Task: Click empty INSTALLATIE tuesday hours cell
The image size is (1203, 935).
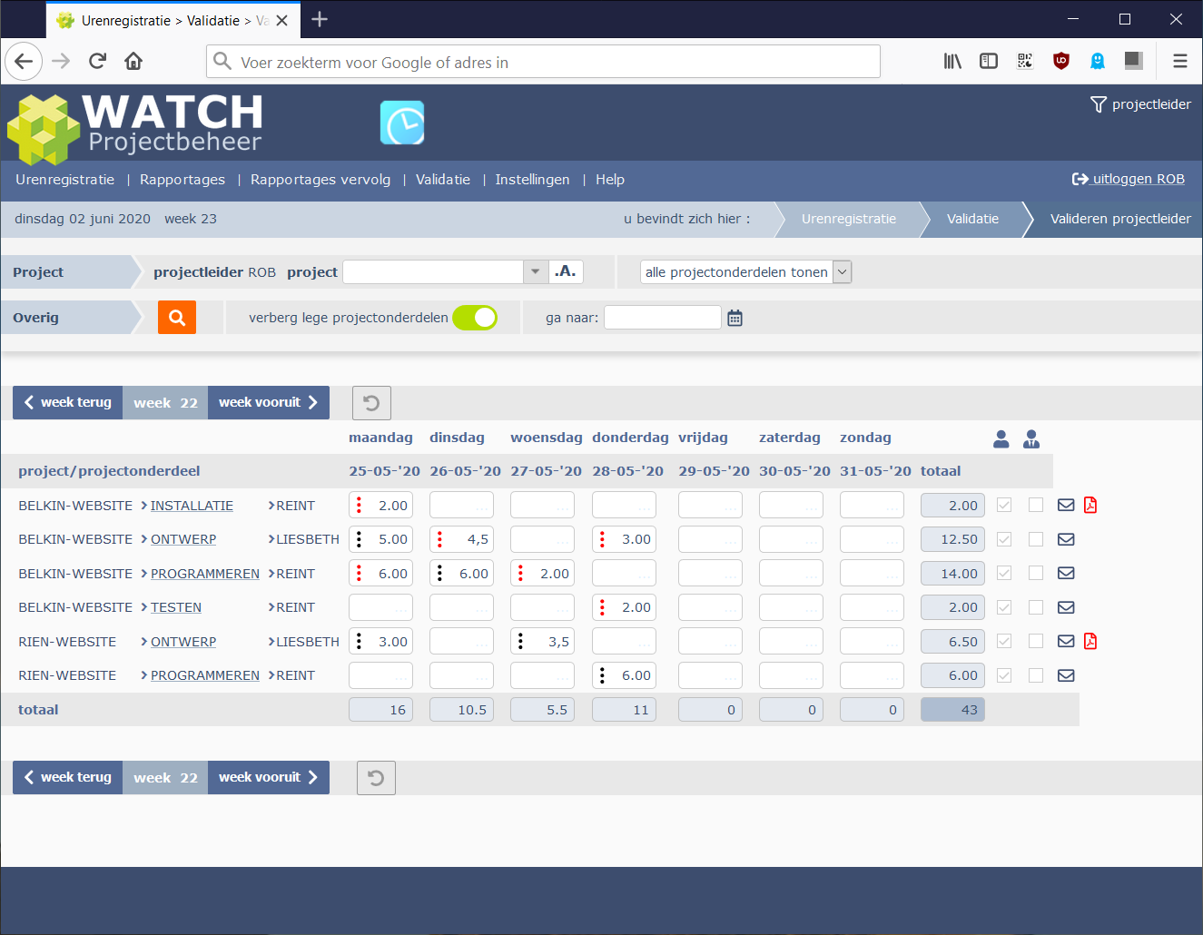Action: pyautogui.click(x=461, y=506)
